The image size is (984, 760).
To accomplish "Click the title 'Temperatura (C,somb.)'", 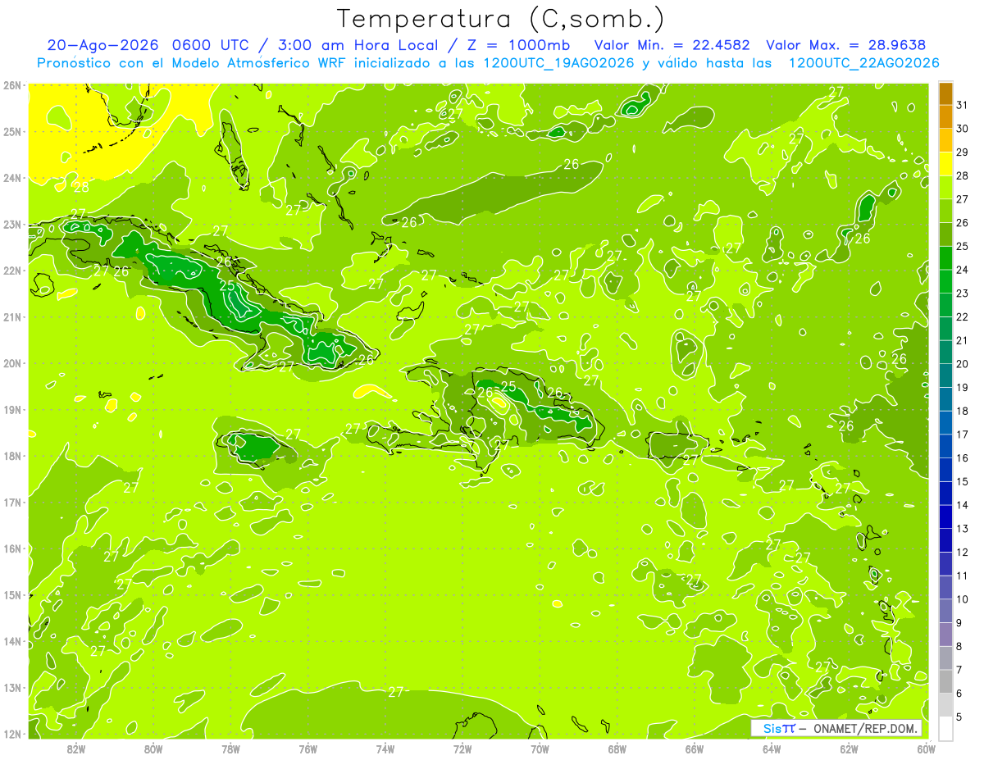I will 501,18.
